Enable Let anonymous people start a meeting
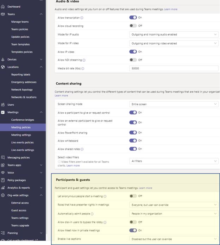220x245 pixels. pos(133,196)
